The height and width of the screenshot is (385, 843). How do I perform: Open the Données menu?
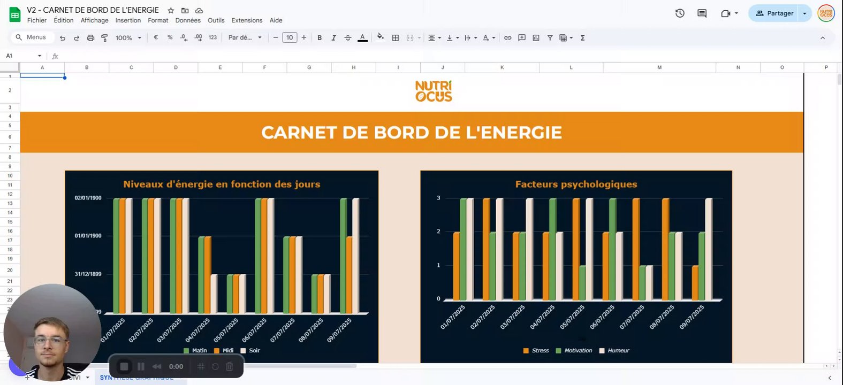(x=188, y=20)
